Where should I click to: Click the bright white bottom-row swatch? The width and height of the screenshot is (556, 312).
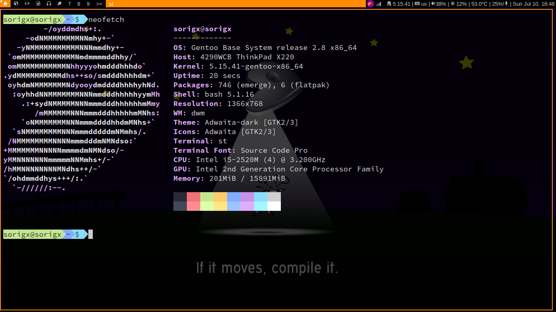click(x=274, y=206)
